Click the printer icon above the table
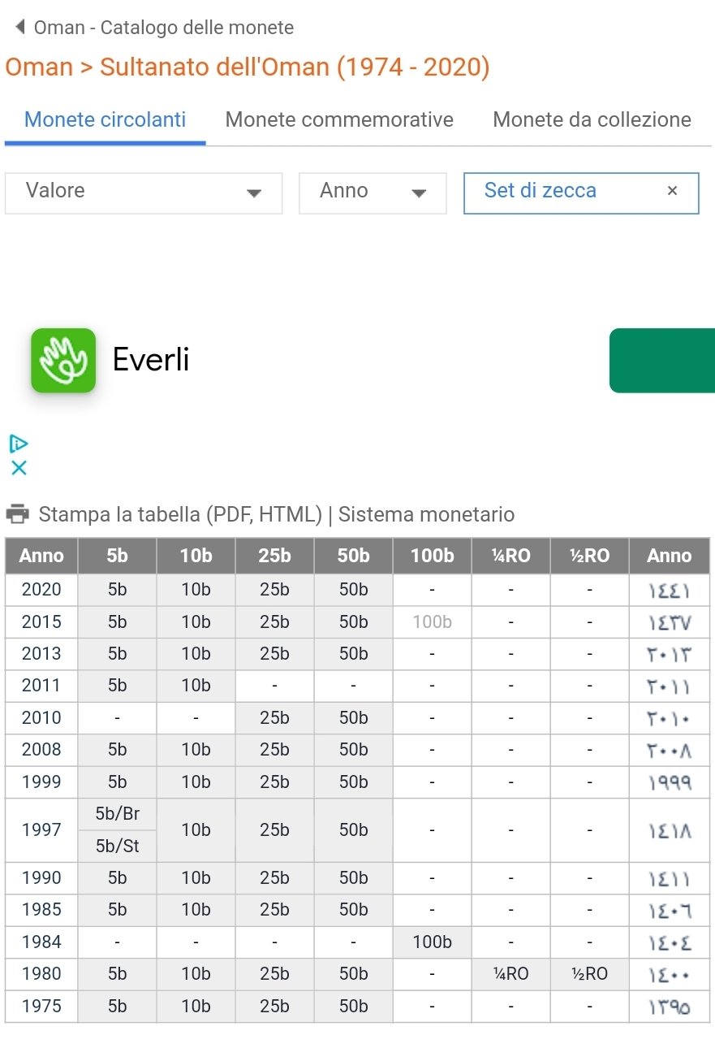The width and height of the screenshot is (715, 1048). pos(17,514)
